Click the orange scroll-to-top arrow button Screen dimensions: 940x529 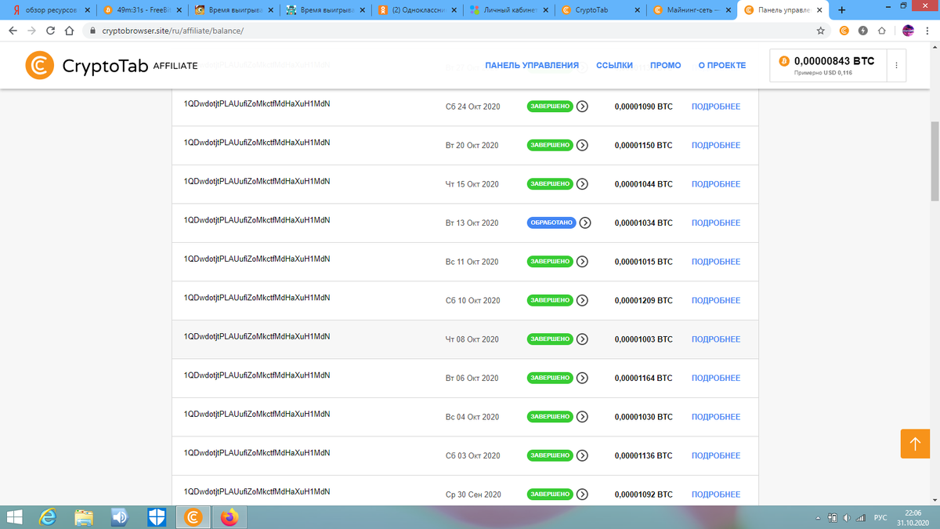[914, 444]
